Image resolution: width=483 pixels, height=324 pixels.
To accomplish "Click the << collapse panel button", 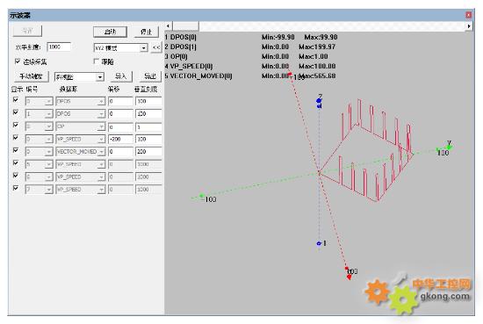I will (156, 47).
